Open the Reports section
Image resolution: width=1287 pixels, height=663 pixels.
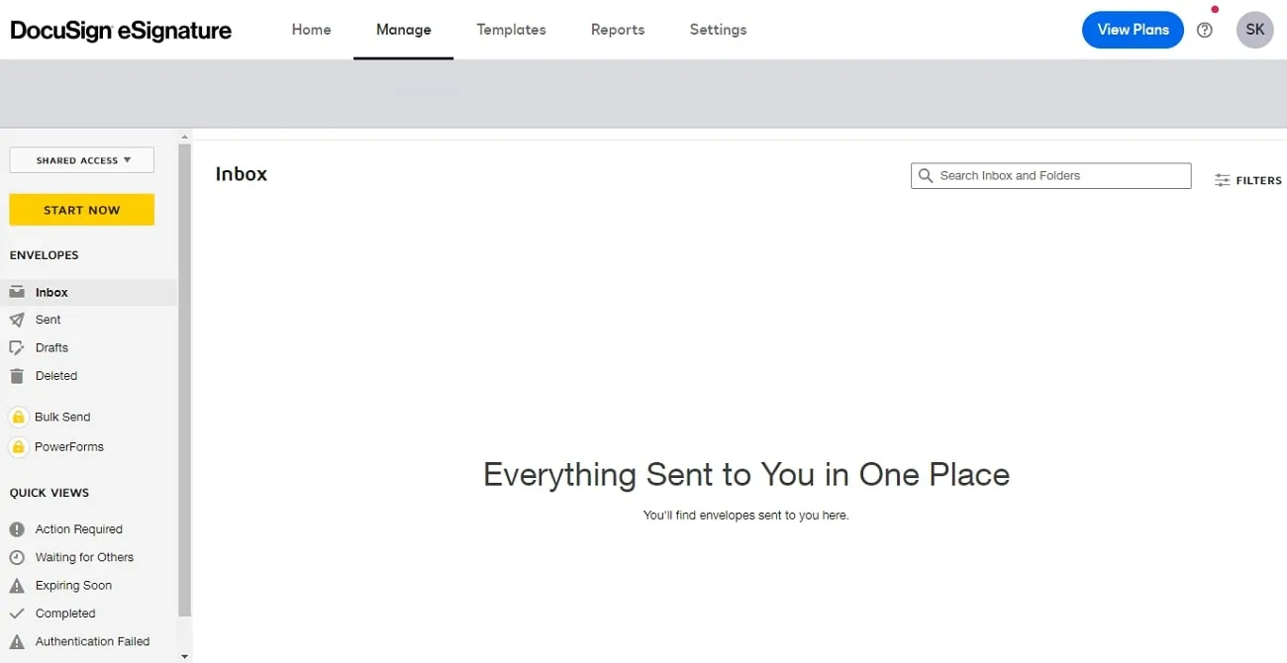pos(617,30)
